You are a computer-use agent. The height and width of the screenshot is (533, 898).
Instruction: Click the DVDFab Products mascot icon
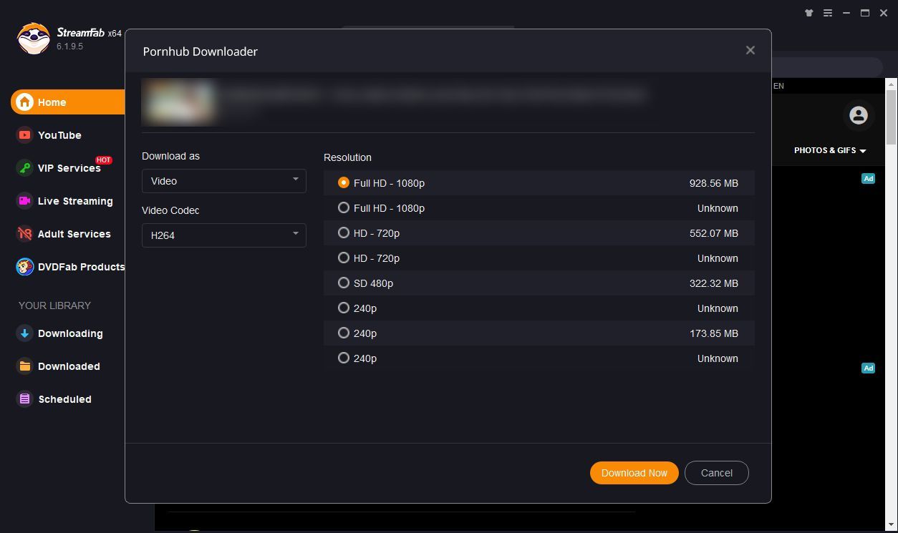[x=25, y=267]
